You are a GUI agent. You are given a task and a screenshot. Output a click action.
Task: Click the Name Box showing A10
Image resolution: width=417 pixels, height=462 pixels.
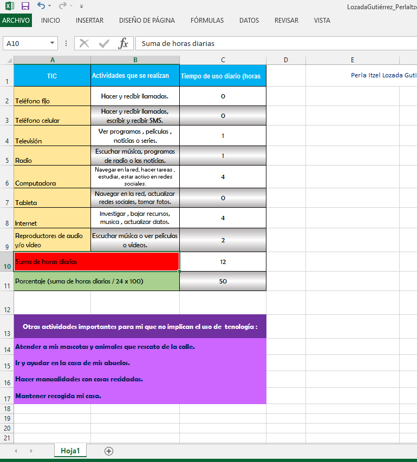click(x=26, y=44)
